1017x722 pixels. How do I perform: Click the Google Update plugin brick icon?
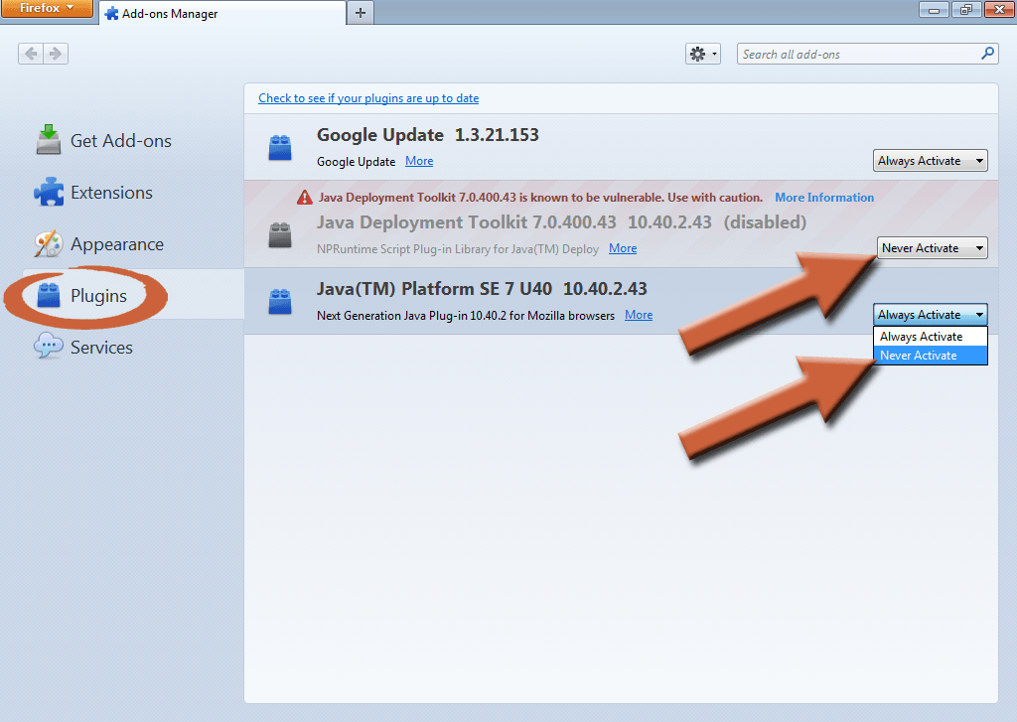pos(280,146)
